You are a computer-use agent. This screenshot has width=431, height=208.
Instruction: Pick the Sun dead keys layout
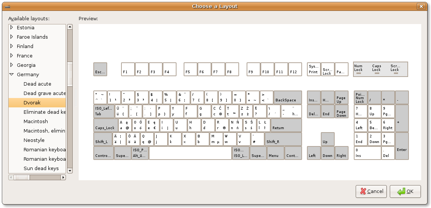[x=41, y=168]
